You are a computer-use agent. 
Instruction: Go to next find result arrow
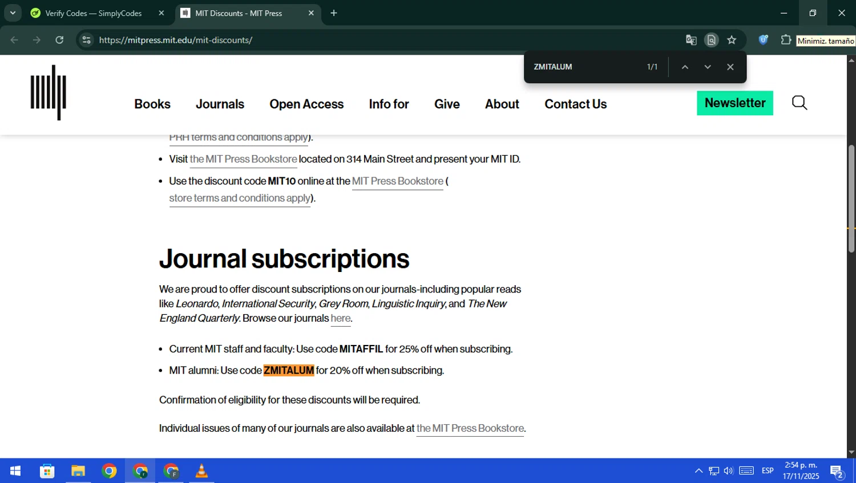(x=708, y=67)
